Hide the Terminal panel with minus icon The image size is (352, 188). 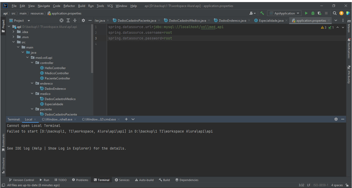pos(343,119)
